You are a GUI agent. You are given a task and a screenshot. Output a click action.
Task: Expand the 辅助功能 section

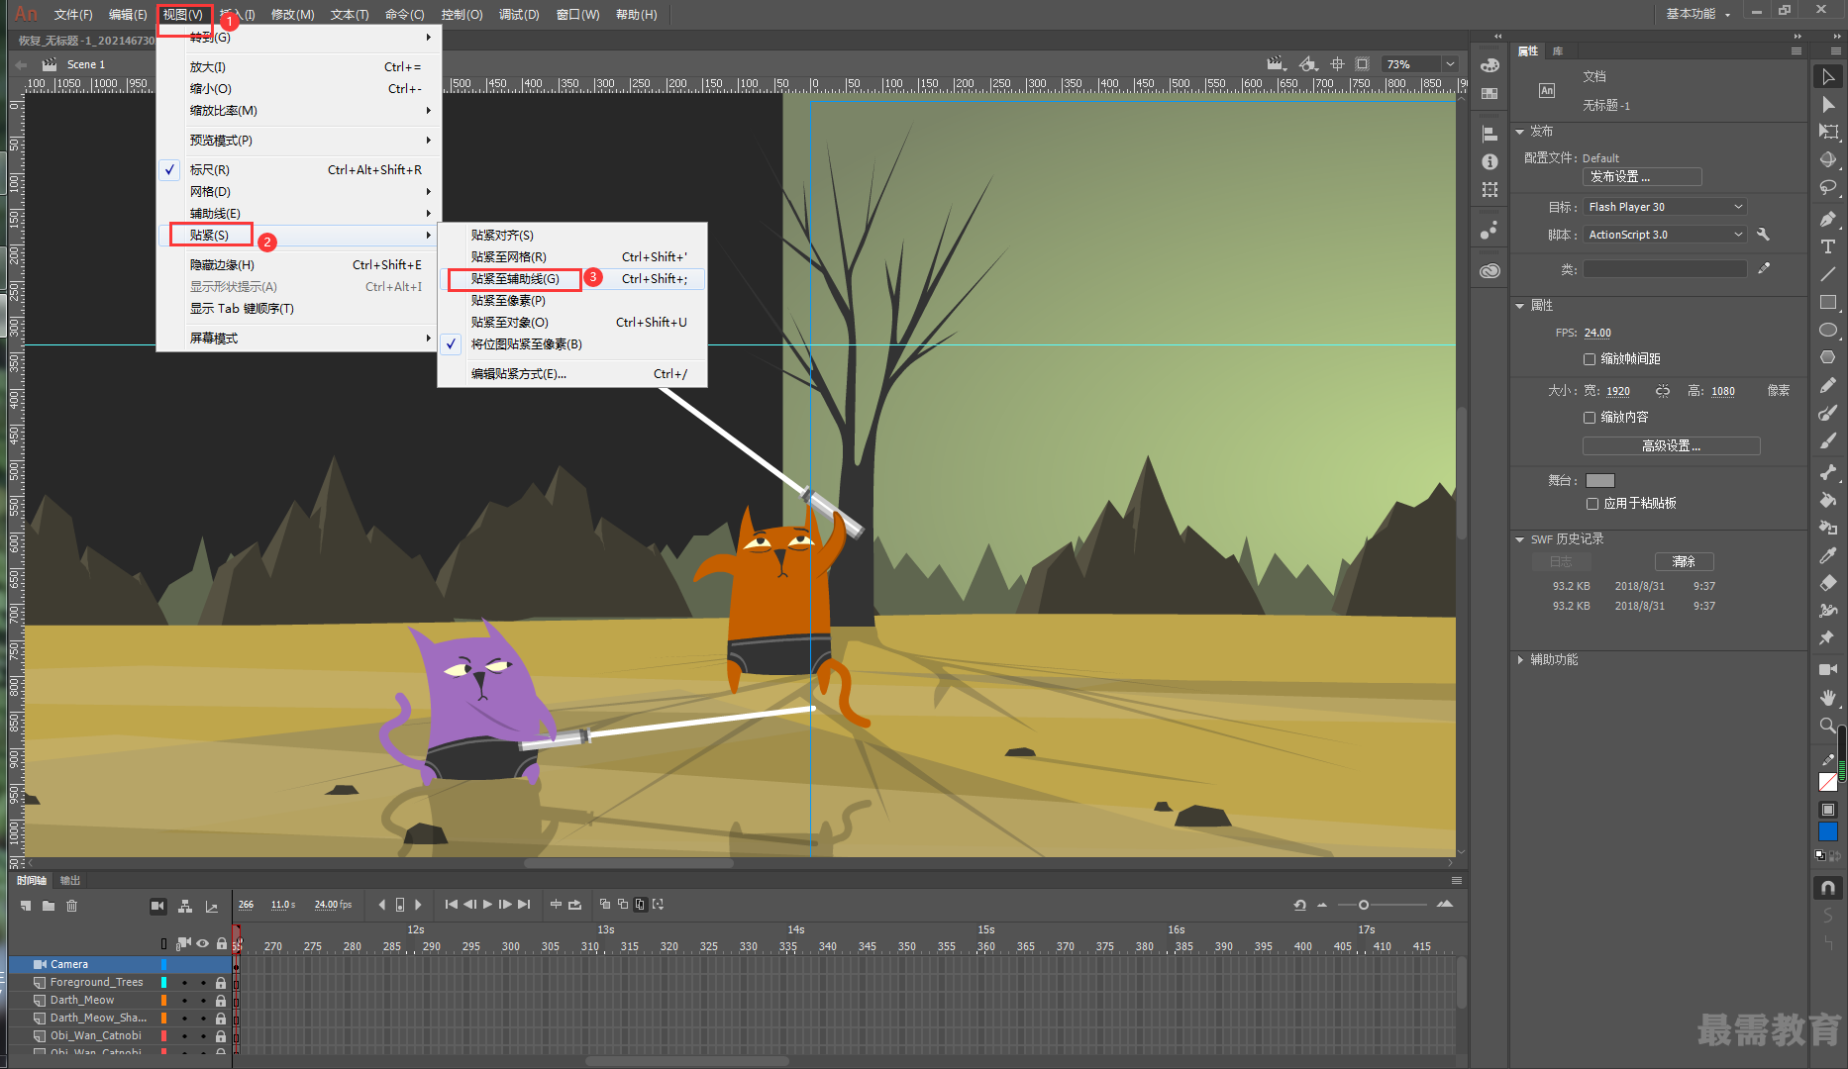pos(1520,660)
